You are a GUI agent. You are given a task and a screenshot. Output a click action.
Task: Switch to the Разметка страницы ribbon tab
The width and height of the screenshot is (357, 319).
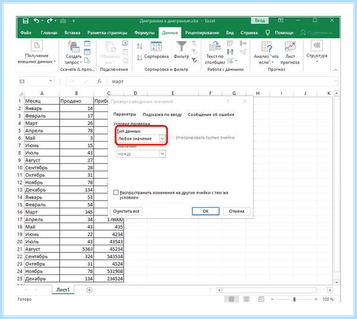[107, 33]
